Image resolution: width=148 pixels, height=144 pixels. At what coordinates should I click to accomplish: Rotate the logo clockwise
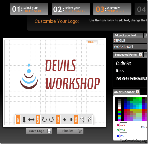pyautogui.click(x=44, y=119)
